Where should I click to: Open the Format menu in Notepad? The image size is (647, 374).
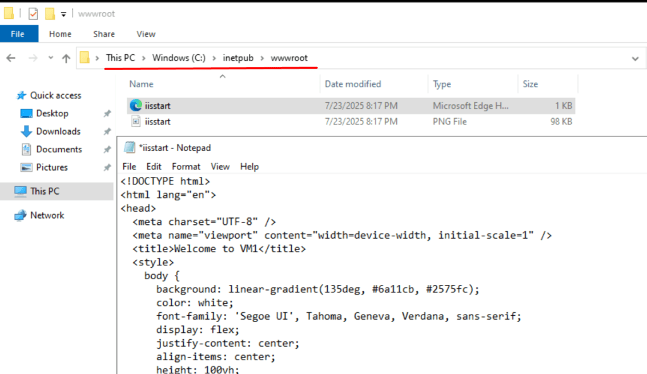point(186,167)
